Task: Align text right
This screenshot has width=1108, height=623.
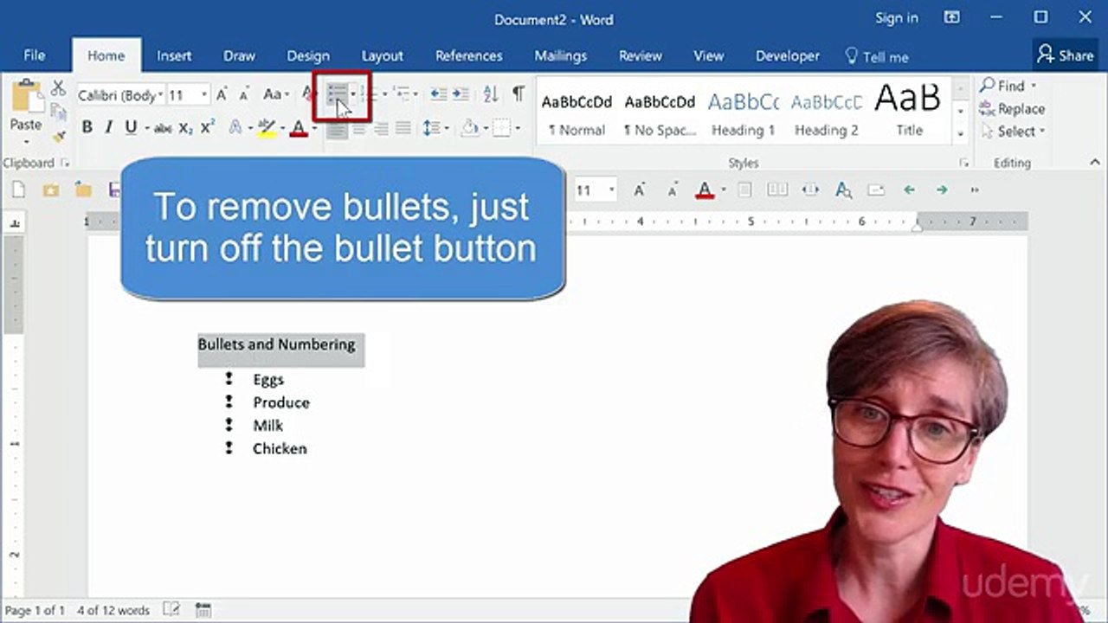Action: coord(381,128)
